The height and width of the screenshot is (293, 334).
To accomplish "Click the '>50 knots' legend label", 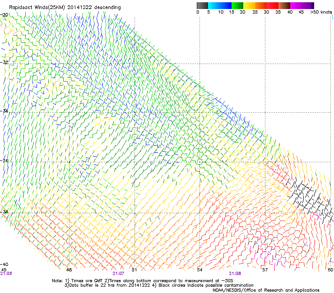I will pos(321,12).
